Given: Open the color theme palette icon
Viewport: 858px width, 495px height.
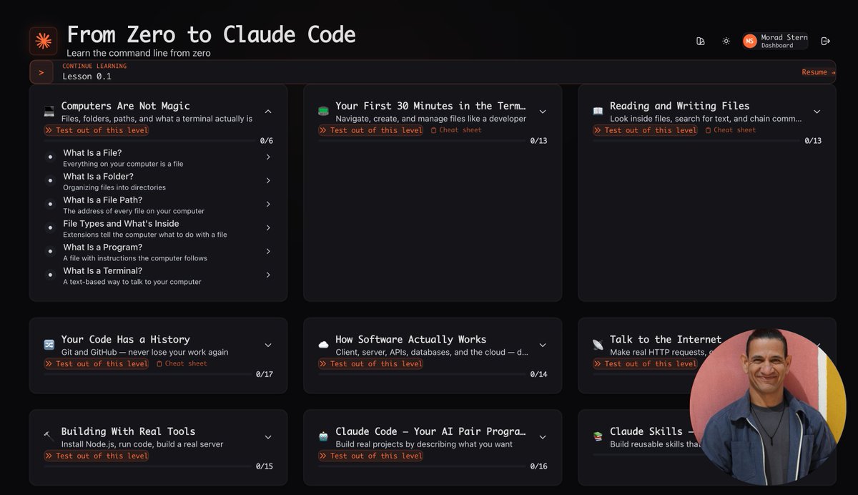Looking at the screenshot, I should pos(701,41).
